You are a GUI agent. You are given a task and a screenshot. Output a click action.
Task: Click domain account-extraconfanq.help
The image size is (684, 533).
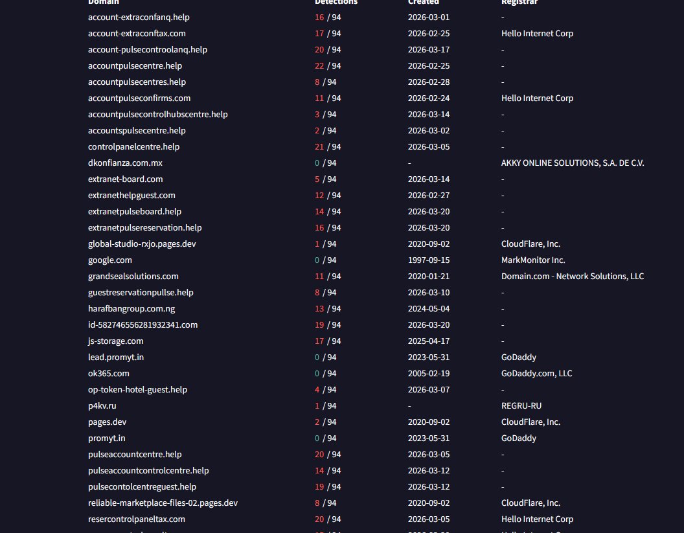pos(139,17)
